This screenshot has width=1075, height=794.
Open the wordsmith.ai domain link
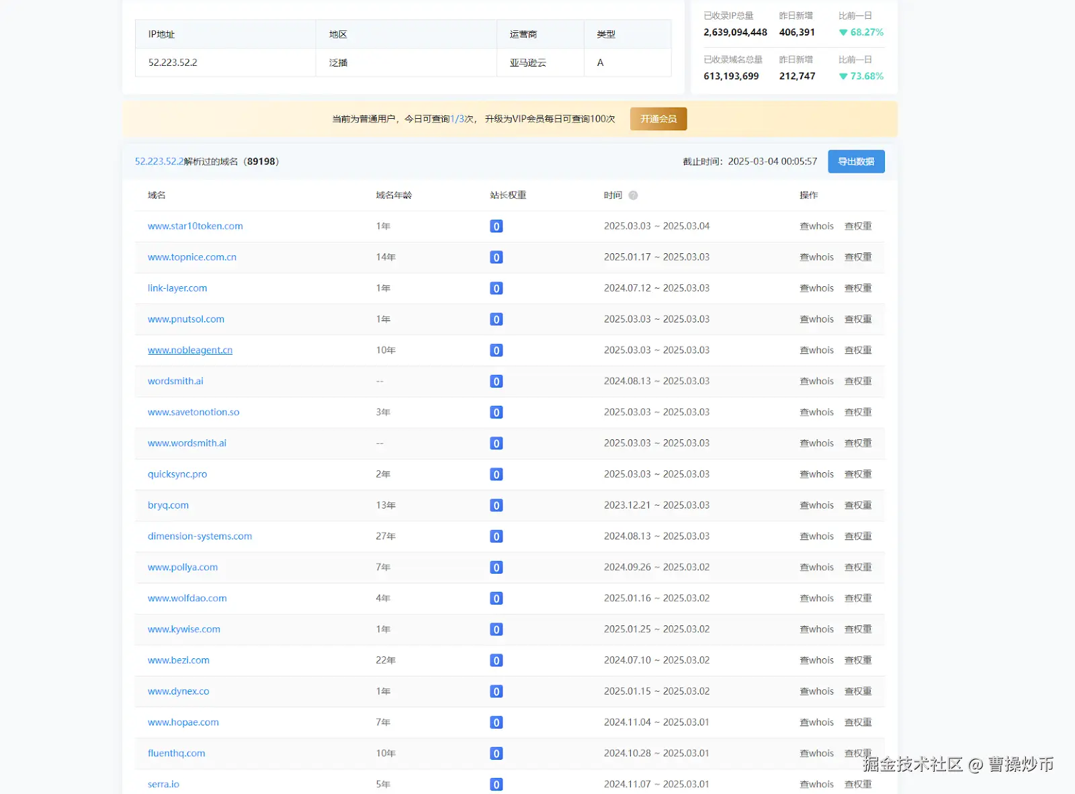(x=175, y=381)
